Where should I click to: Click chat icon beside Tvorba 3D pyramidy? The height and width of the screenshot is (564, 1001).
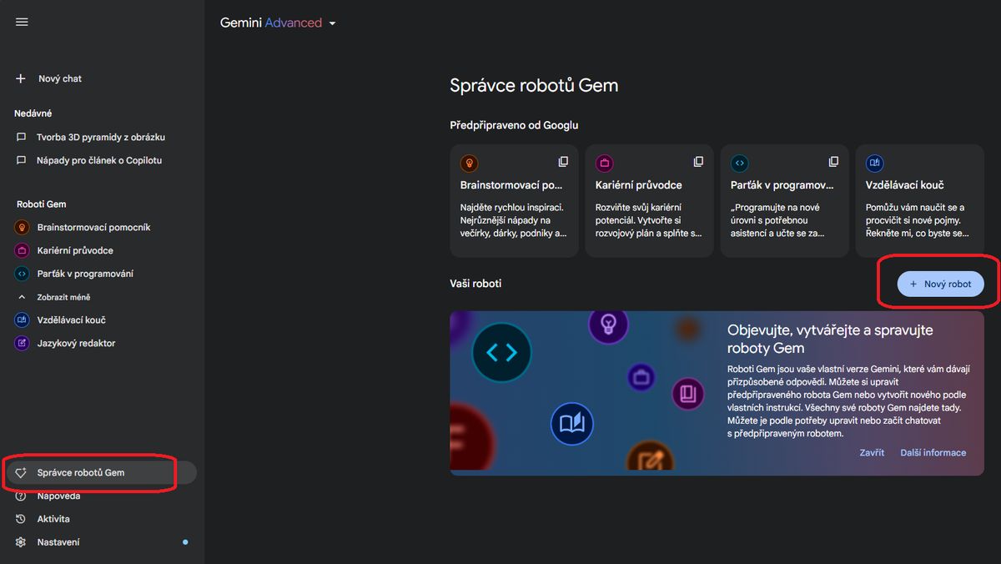(x=22, y=137)
